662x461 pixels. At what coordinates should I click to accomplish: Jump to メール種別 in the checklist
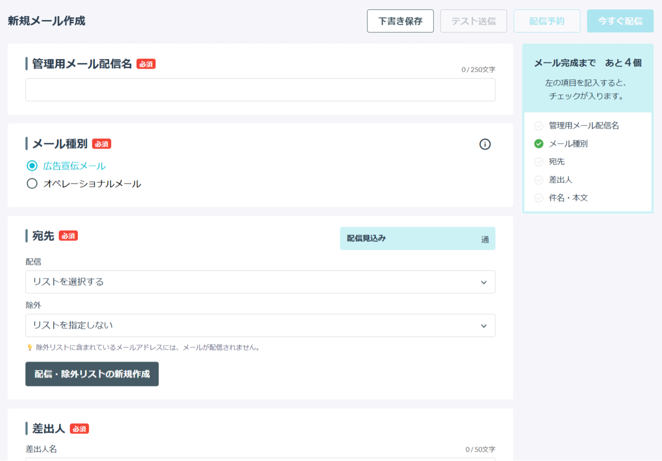click(568, 144)
